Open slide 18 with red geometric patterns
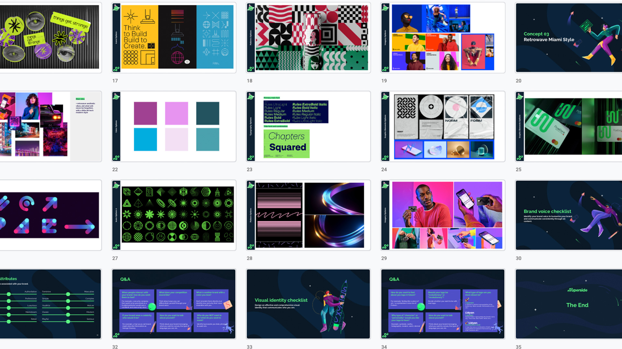 click(308, 37)
